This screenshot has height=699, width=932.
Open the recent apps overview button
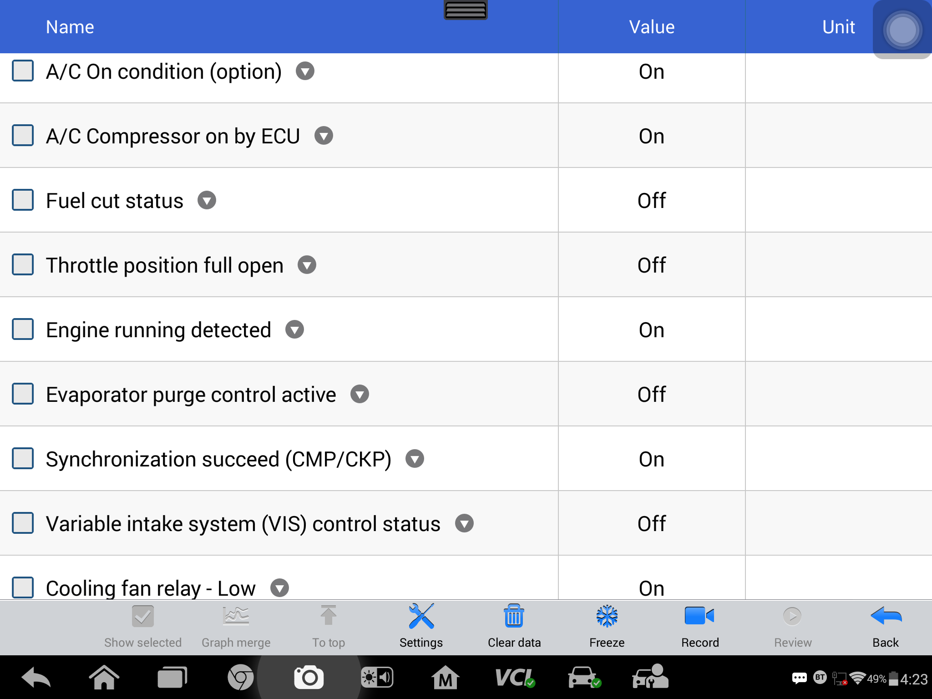point(172,678)
